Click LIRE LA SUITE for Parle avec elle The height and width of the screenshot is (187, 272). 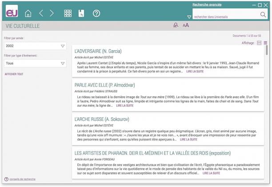125,106
